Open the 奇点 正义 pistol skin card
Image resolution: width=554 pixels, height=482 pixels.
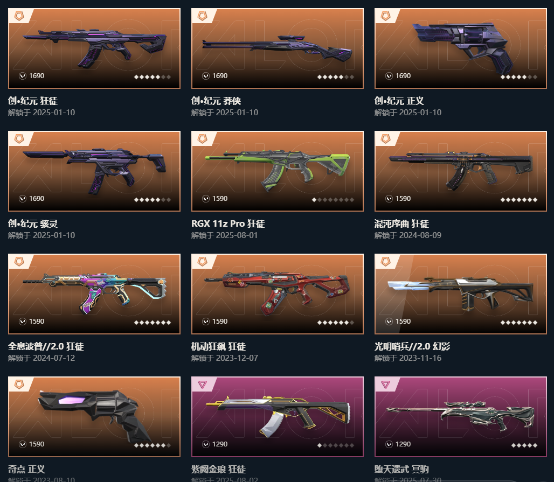(x=94, y=417)
